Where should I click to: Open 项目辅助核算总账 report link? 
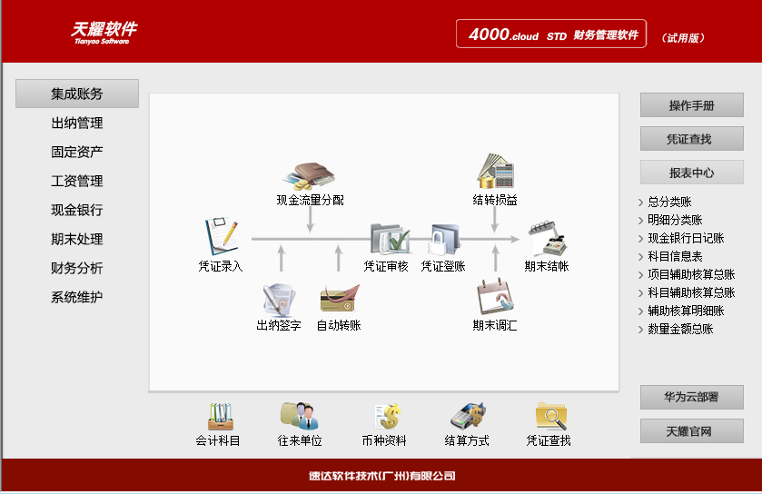click(691, 274)
